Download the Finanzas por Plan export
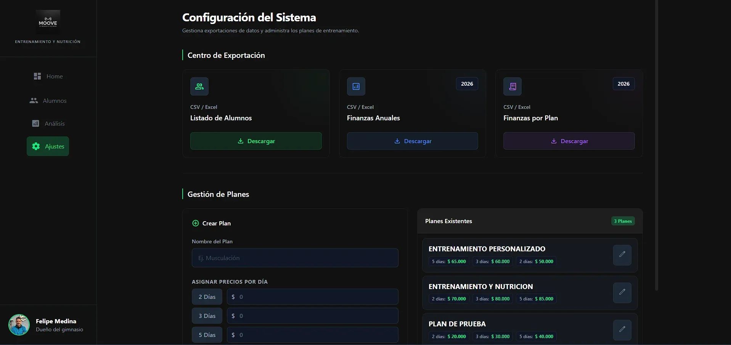The height and width of the screenshot is (345, 731). [569, 141]
